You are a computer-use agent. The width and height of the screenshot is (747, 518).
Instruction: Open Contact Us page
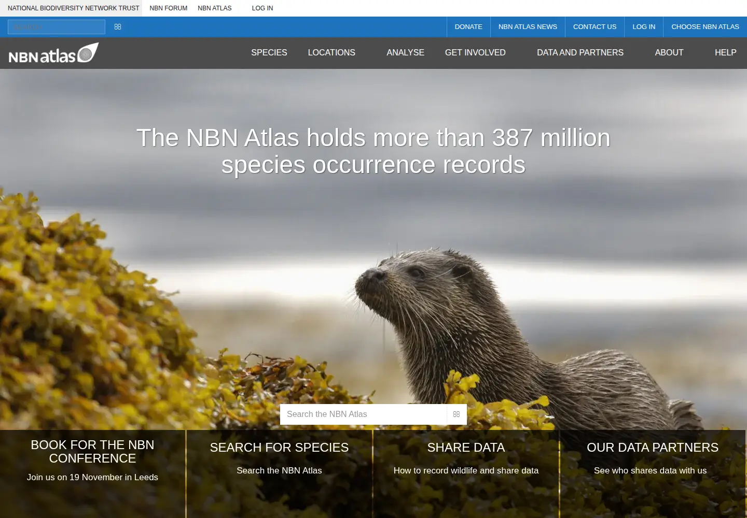tap(594, 27)
